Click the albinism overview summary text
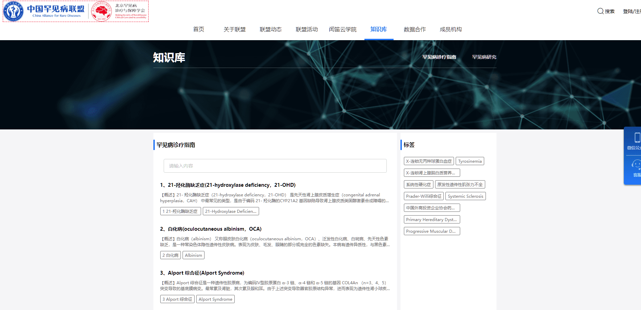 point(275,242)
